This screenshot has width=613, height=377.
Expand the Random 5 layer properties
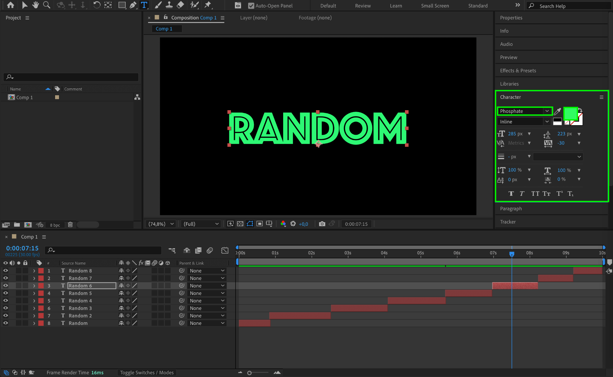tap(34, 293)
